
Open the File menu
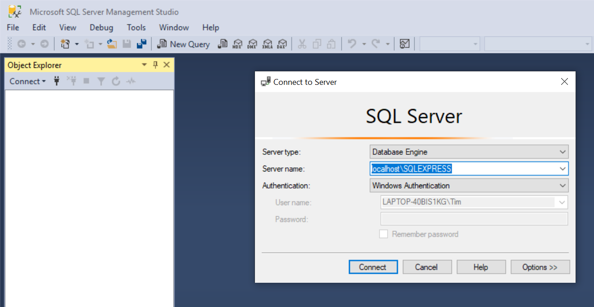pyautogui.click(x=13, y=27)
